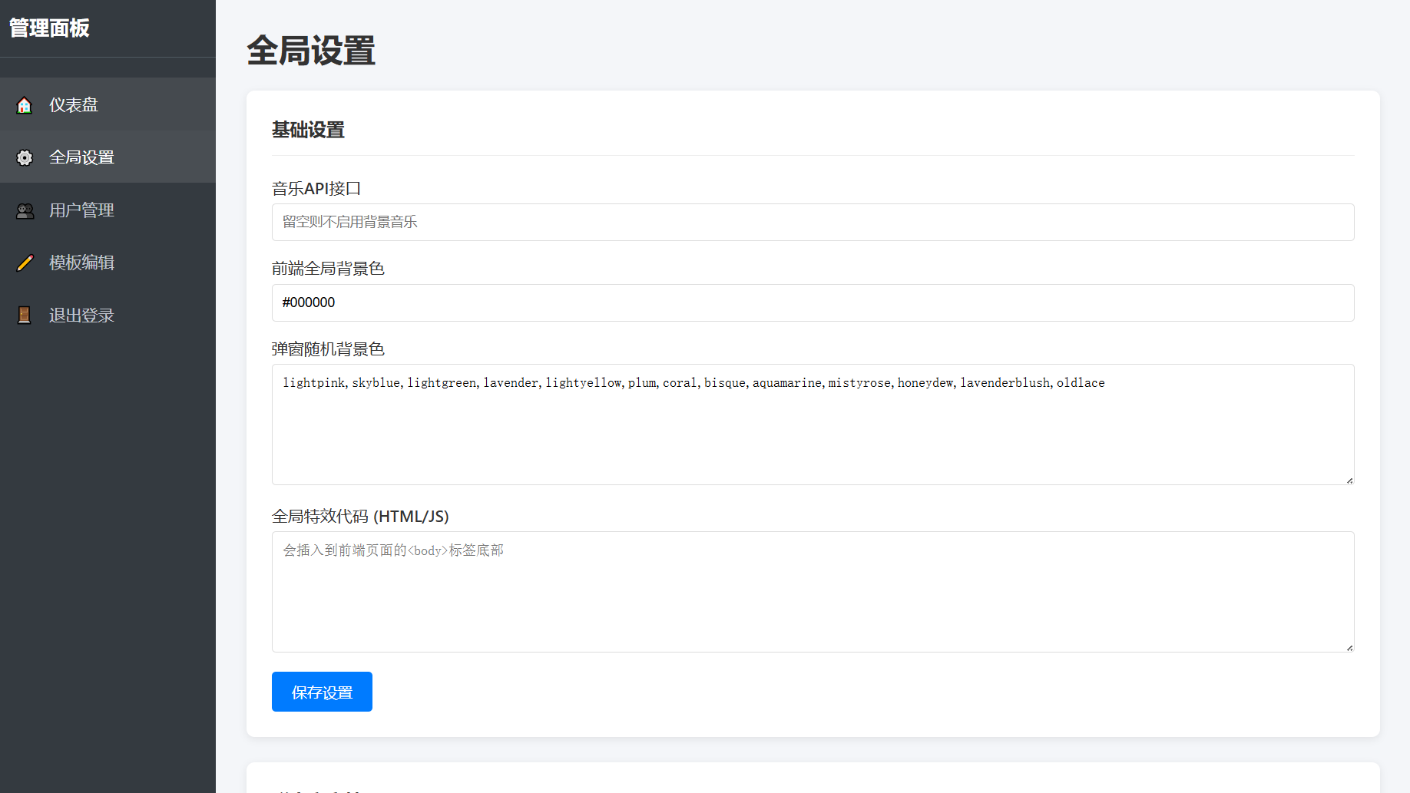1410x793 pixels.
Task: Click the gear icon beside 全局设置
Action: point(25,157)
